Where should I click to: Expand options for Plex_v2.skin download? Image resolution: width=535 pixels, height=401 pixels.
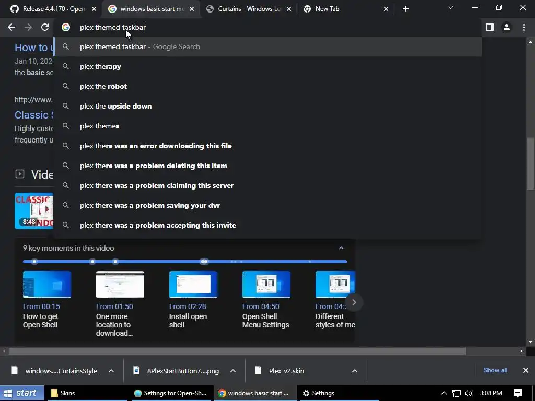pyautogui.click(x=355, y=371)
